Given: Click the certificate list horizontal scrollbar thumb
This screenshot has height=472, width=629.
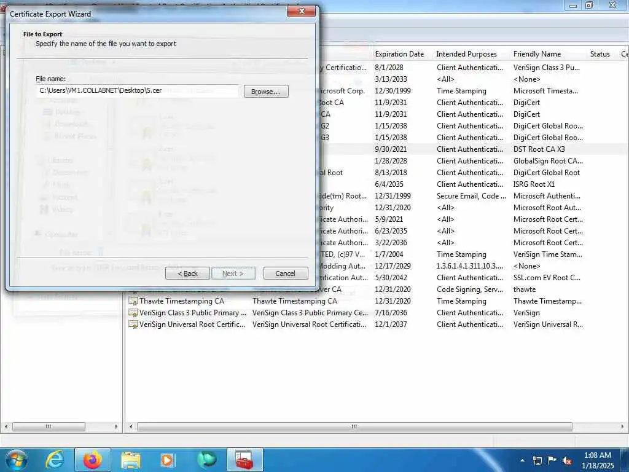Looking at the screenshot, I should pyautogui.click(x=354, y=427).
